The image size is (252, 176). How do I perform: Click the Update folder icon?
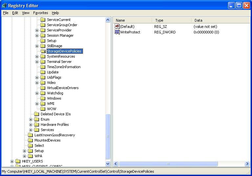point(43,72)
